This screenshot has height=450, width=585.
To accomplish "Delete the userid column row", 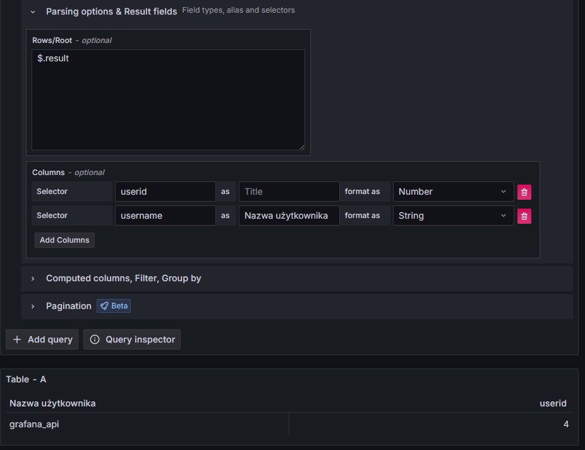I will coord(524,192).
